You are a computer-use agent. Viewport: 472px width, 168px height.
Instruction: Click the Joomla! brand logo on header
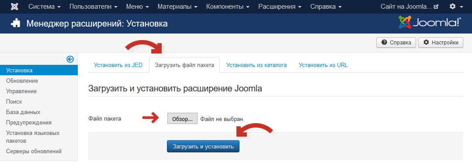430,22
